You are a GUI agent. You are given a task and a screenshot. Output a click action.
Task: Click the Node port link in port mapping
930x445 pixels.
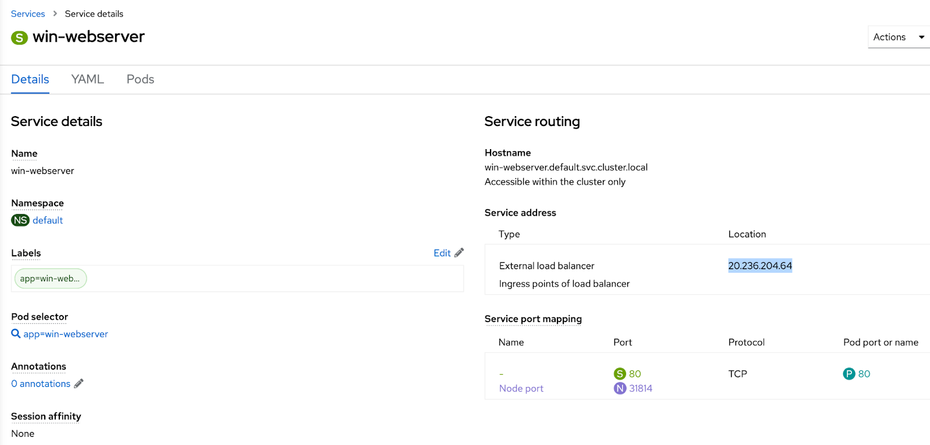coord(521,388)
